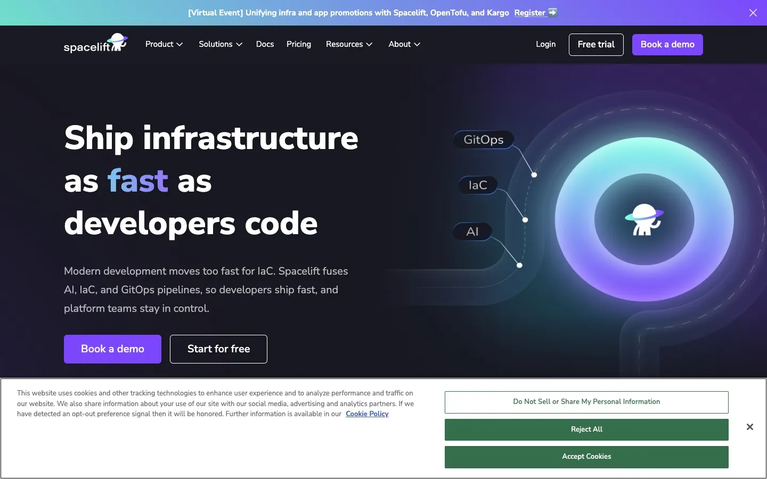Expand the Resources dropdown menu
This screenshot has height=479, width=767.
tap(349, 44)
